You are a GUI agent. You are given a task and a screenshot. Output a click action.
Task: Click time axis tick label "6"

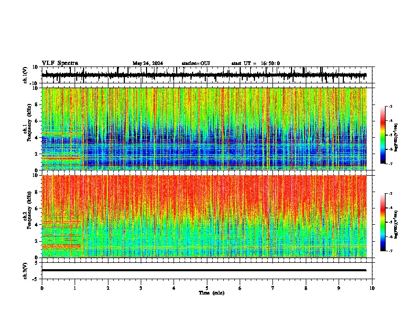[240, 288]
